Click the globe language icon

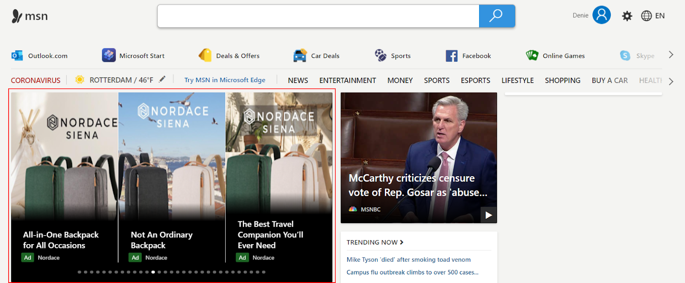tap(646, 16)
